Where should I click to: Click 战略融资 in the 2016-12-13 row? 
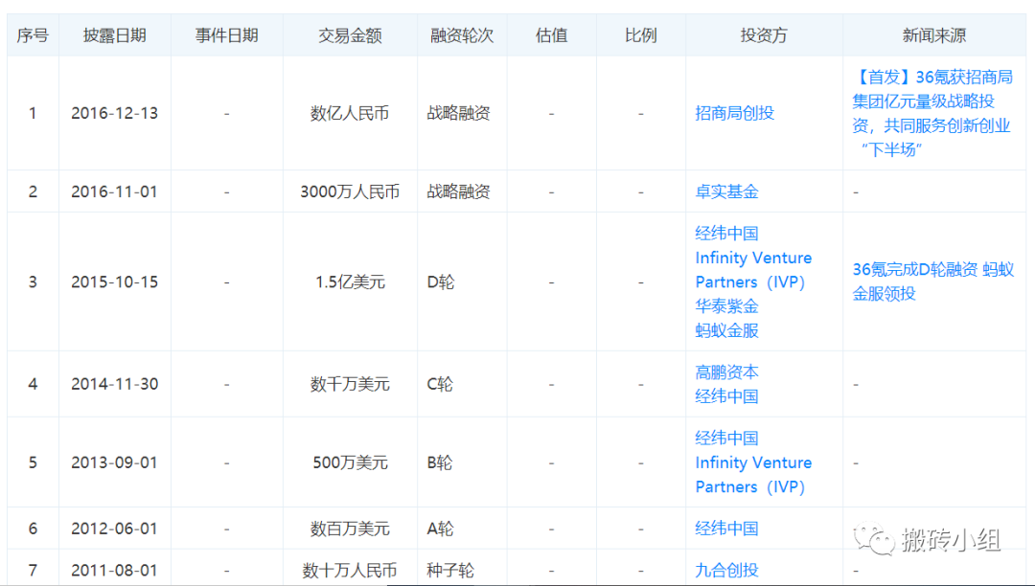(459, 113)
